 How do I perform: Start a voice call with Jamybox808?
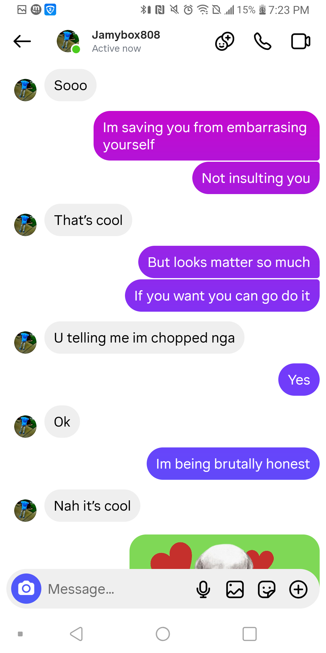[x=263, y=41]
